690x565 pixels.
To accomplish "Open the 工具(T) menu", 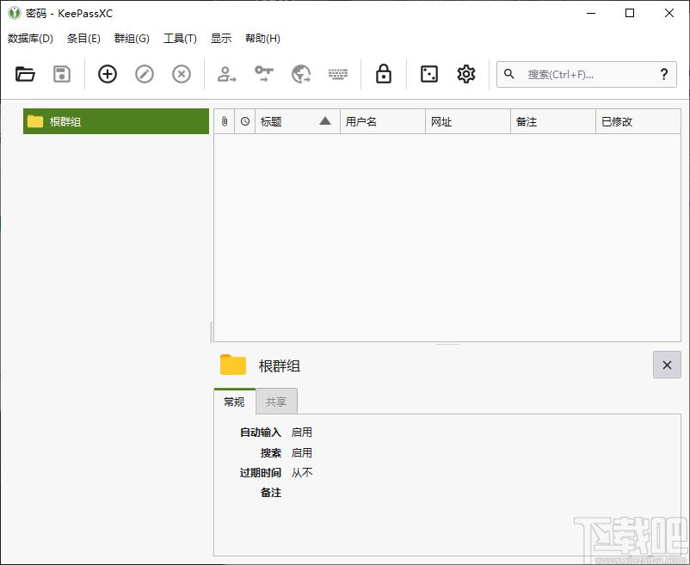I will click(180, 38).
